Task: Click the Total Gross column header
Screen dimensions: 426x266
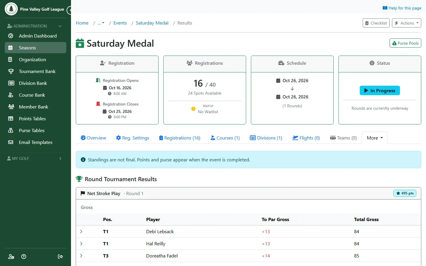Action: 366,219
